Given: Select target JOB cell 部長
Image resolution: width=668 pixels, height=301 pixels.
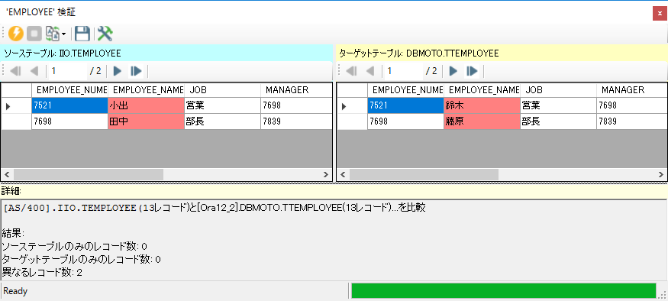Looking at the screenshot, I should pos(559,122).
